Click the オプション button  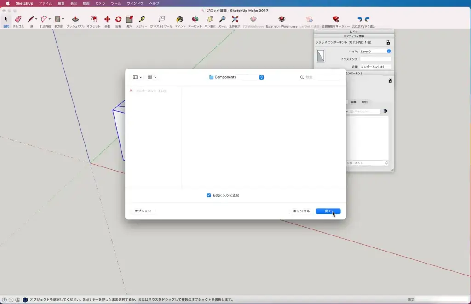[143, 211]
